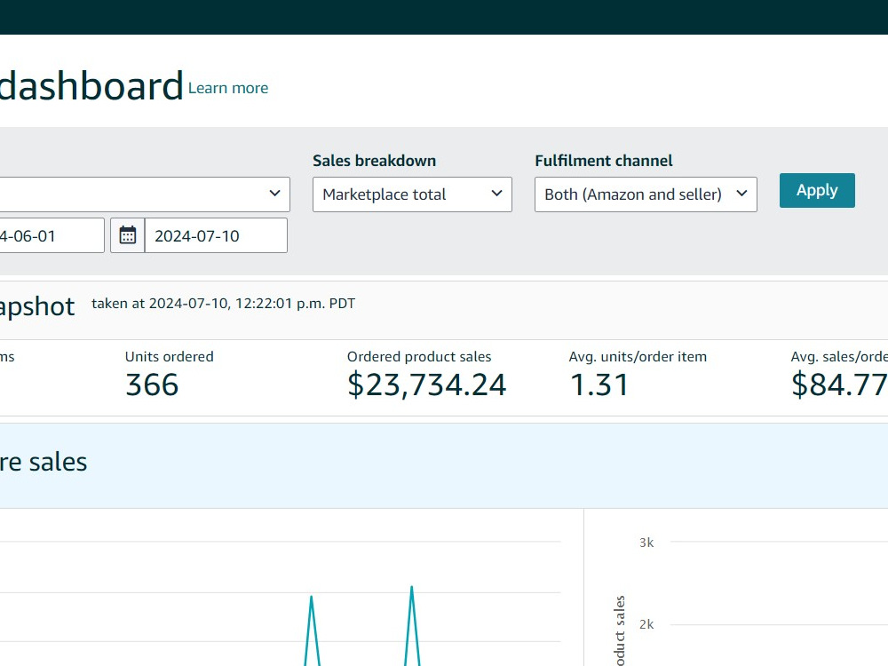Click the 2024-07-10 end date field
This screenshot has width=888, height=666.
pyautogui.click(x=216, y=235)
